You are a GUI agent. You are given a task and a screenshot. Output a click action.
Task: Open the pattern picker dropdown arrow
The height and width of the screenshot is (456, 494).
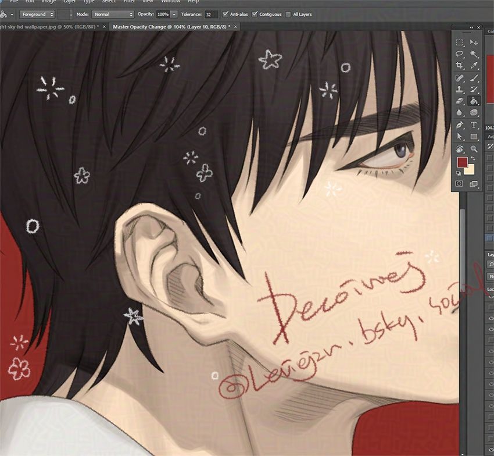[x=71, y=15]
